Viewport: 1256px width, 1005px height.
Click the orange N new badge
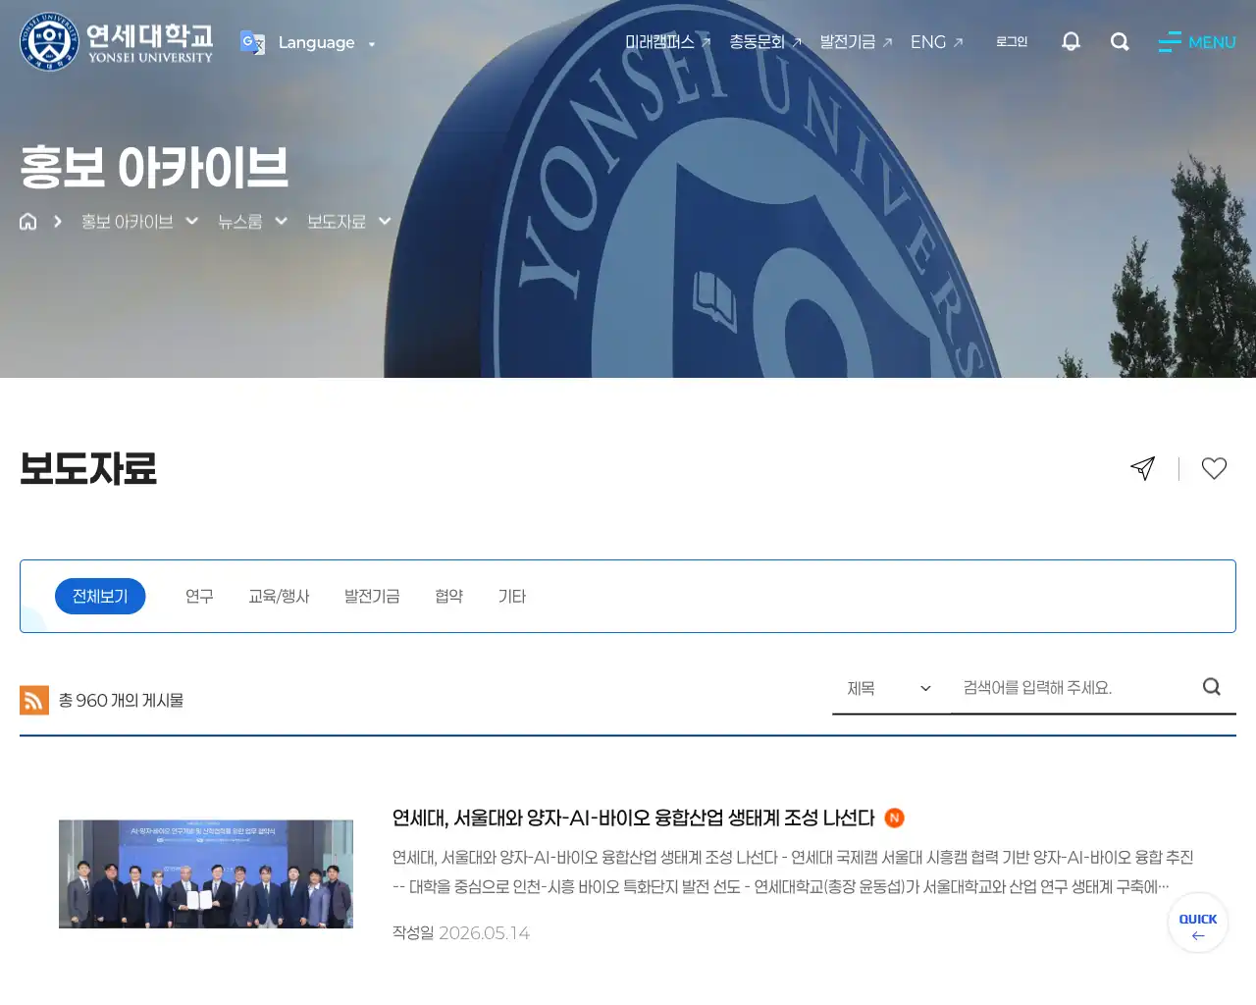pos(894,818)
